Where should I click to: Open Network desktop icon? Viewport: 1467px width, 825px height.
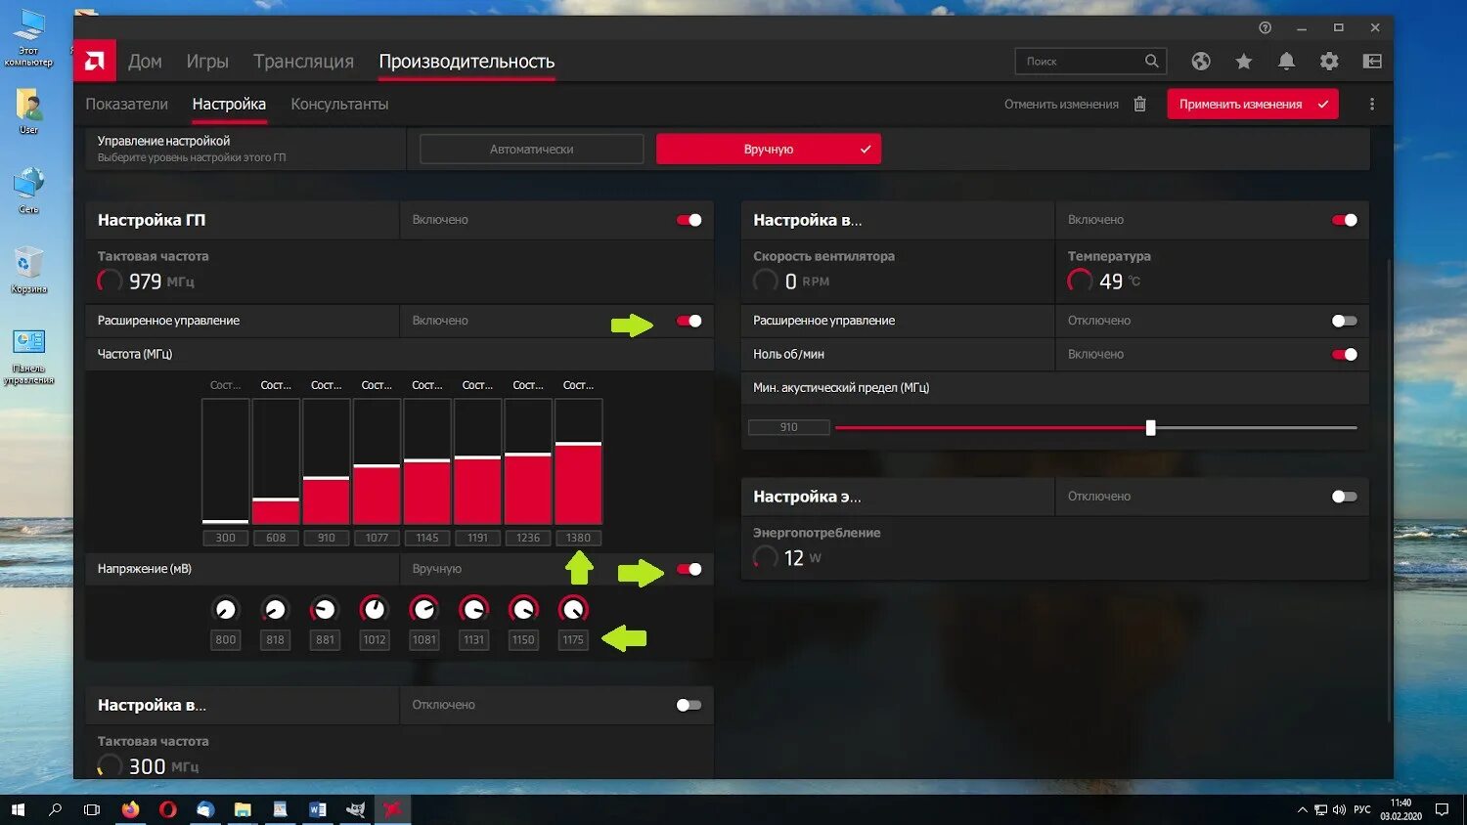pyautogui.click(x=28, y=191)
